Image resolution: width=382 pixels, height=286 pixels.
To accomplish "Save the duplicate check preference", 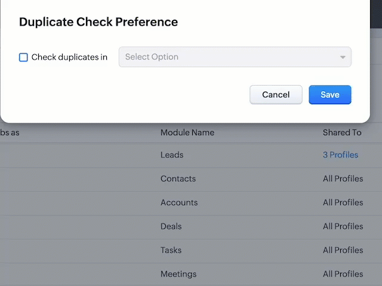I will click(x=329, y=95).
